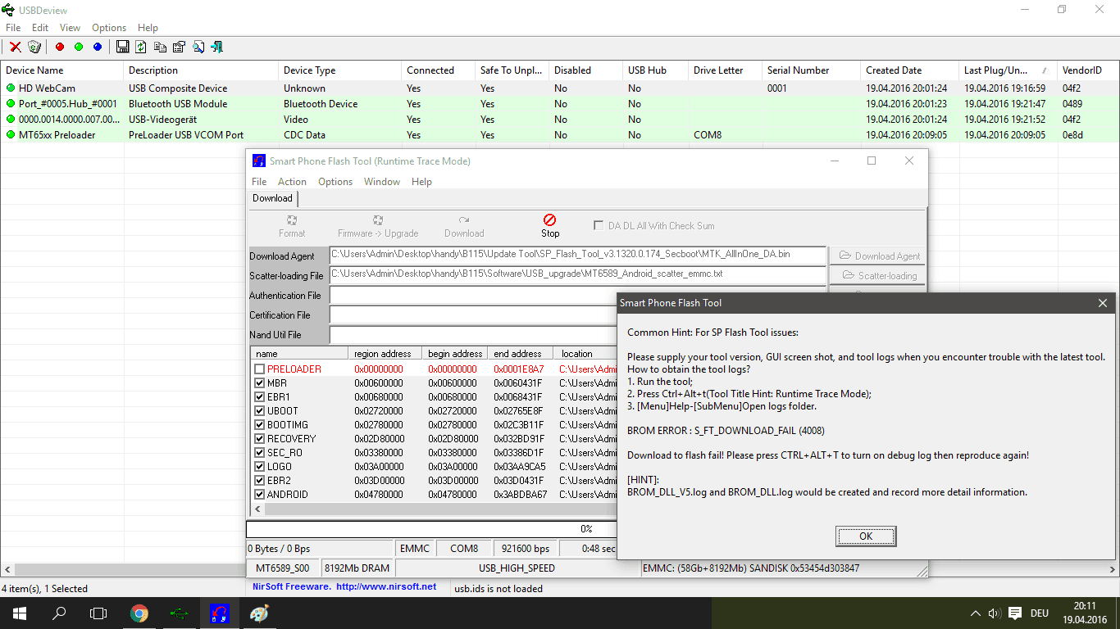Uncheck the SEC_RO checkbox

click(260, 453)
